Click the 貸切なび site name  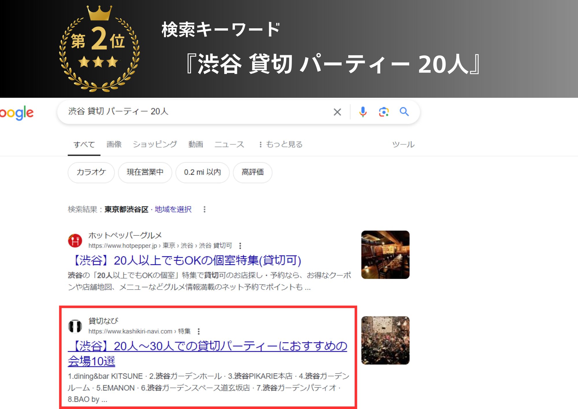click(103, 321)
